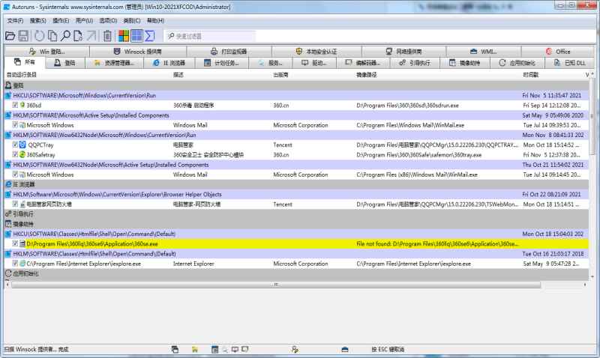Open the 帮助(H) menu
The height and width of the screenshot is (358, 600).
156,21
